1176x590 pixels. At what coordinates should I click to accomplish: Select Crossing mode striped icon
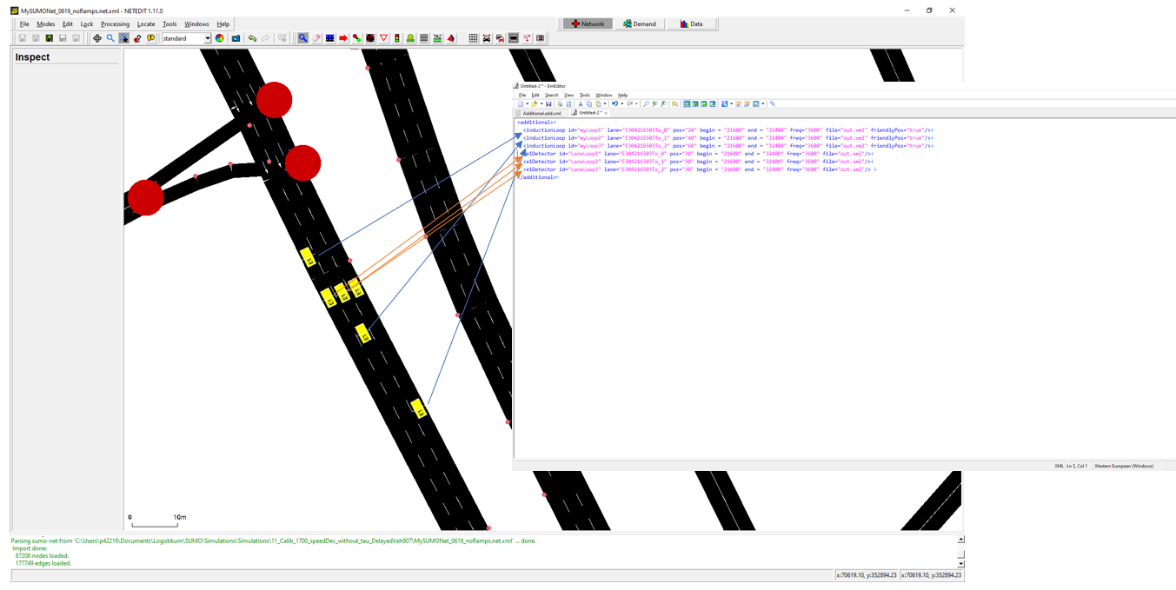coord(423,38)
